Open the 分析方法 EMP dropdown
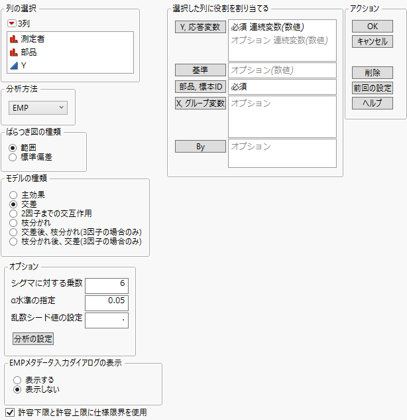The height and width of the screenshot is (420, 407). click(x=38, y=108)
